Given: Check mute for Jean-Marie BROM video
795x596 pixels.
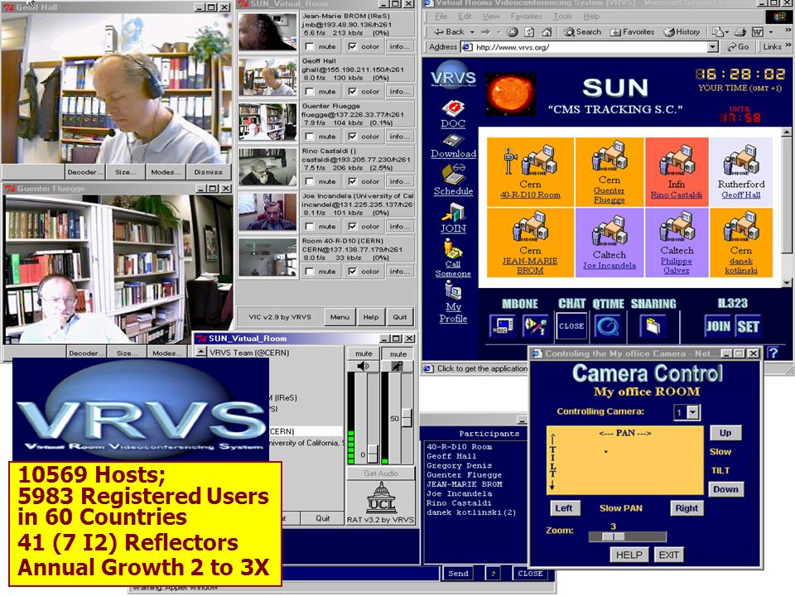Looking at the screenshot, I should (x=309, y=46).
